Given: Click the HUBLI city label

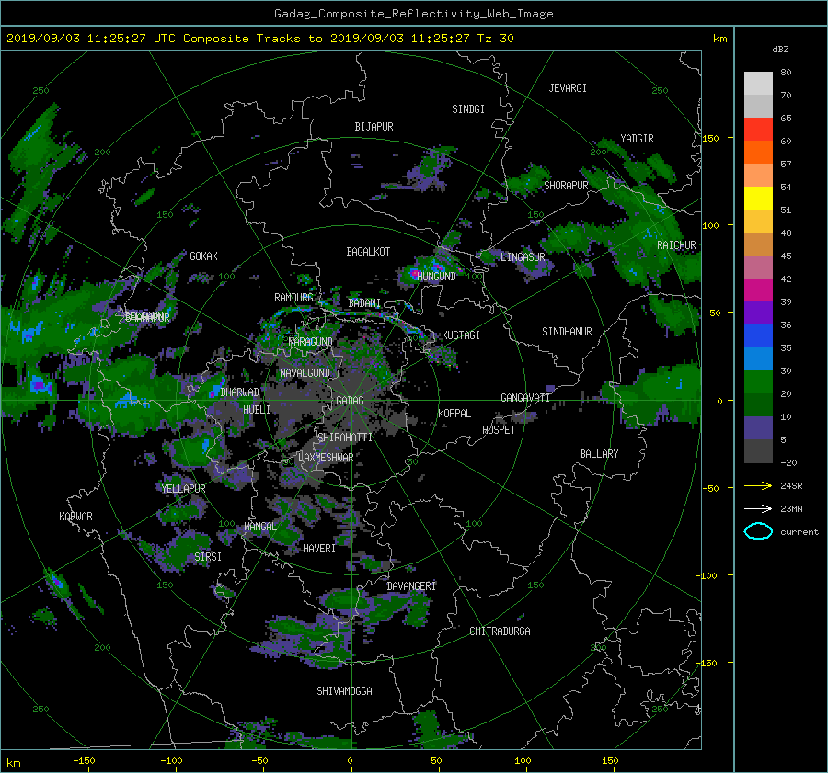Looking at the screenshot, I should pos(256,409).
